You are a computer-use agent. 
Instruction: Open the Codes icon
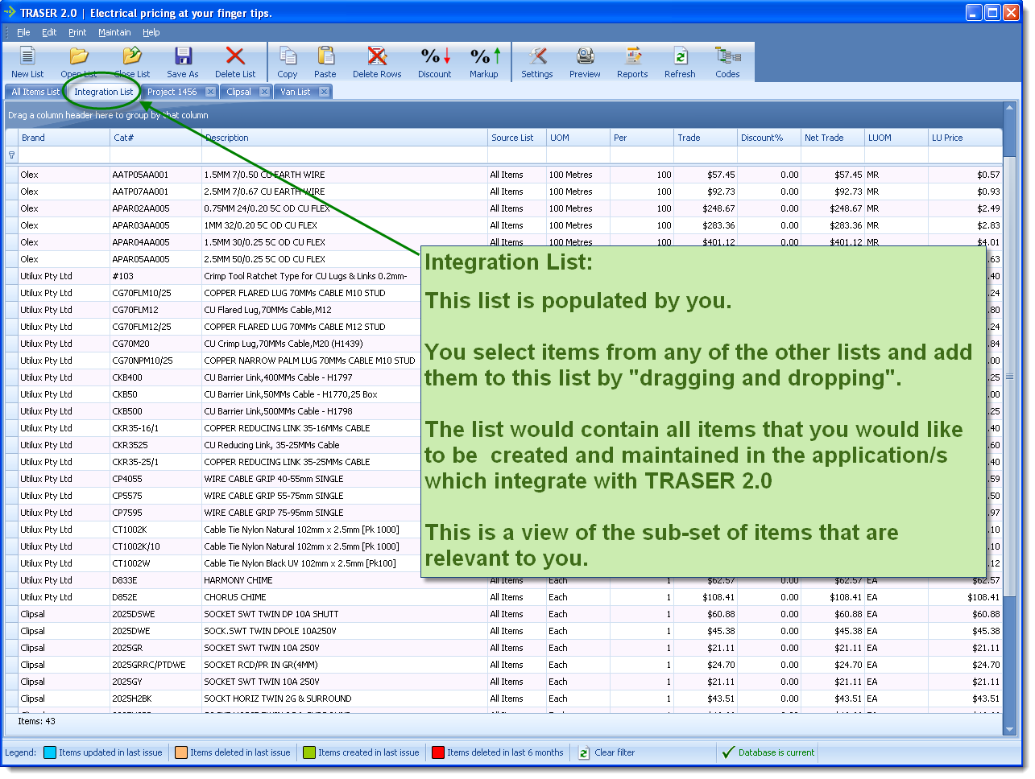(x=728, y=56)
